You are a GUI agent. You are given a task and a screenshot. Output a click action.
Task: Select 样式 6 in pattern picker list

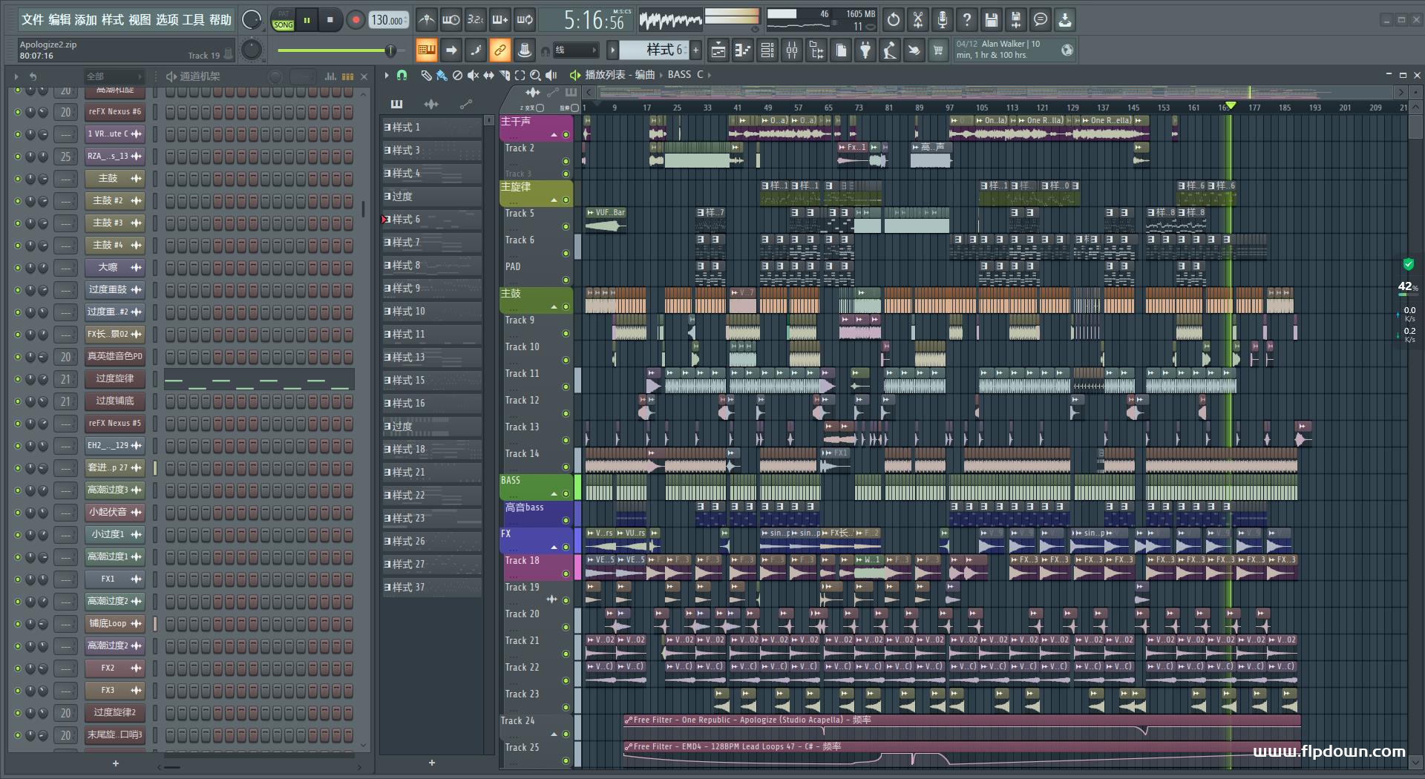pos(433,220)
